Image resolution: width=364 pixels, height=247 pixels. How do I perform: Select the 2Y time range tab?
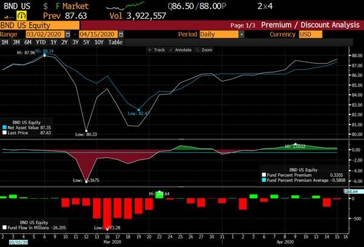point(64,42)
